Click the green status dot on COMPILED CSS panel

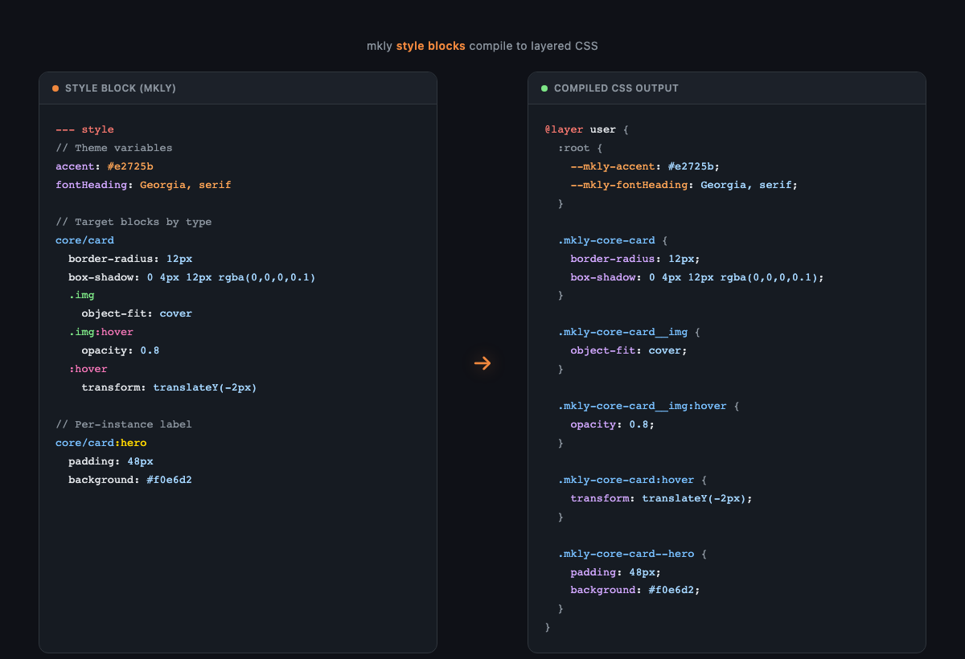point(544,88)
